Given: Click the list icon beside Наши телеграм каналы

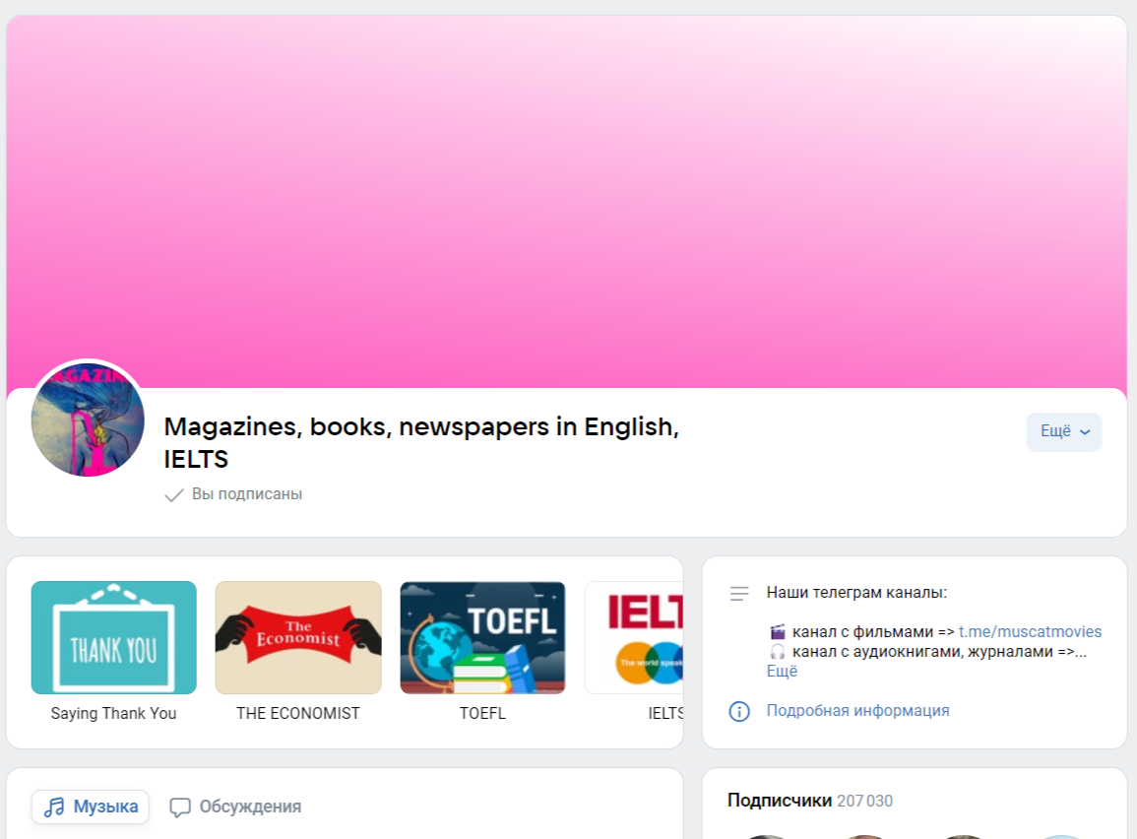Looking at the screenshot, I should pyautogui.click(x=739, y=591).
